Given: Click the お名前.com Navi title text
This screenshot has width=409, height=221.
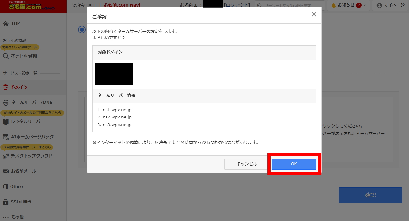Looking at the screenshot, I should 122,5.
